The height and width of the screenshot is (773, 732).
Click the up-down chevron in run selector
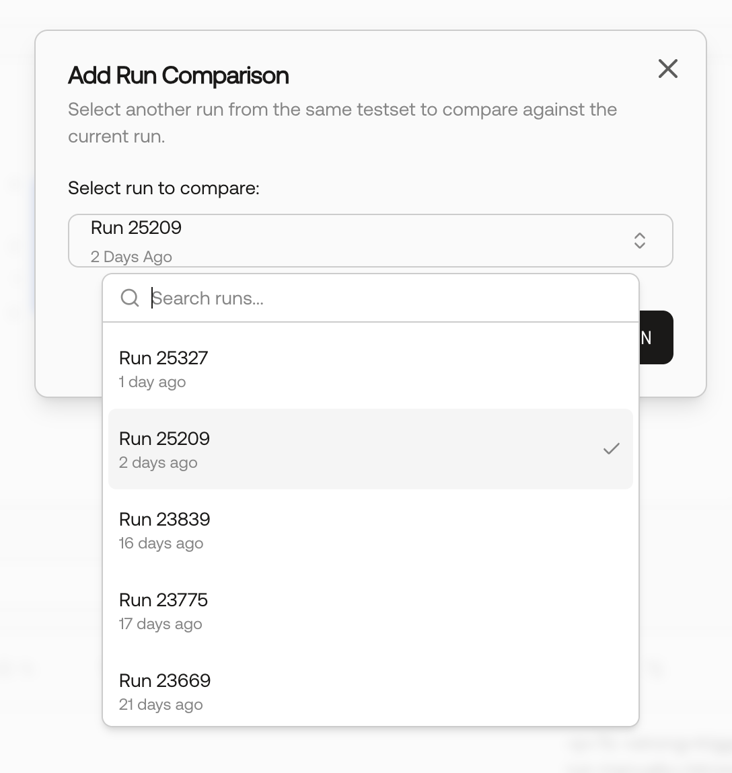pos(639,241)
